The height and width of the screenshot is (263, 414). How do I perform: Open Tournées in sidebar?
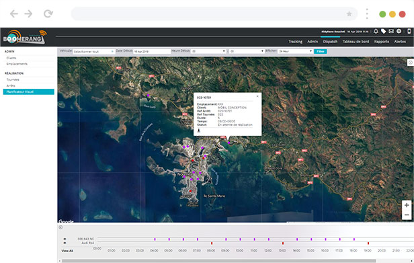pos(13,79)
